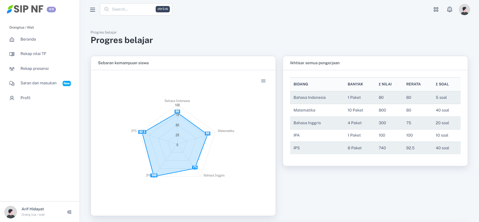This screenshot has height=222, width=479.
Task: Click the IPS 92.5 data point
Action: (142, 132)
